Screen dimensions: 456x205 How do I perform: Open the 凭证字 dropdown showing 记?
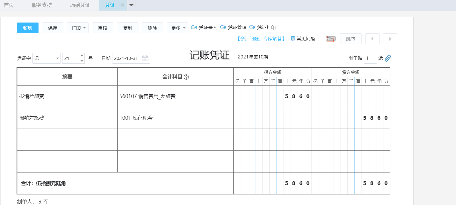click(47, 58)
